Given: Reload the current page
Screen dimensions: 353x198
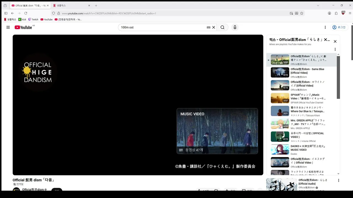Looking at the screenshot, I should tap(26, 13).
